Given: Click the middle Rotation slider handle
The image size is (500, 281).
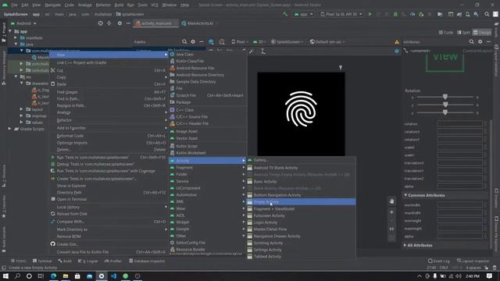Looking at the screenshot, I should pyautogui.click(x=445, y=105).
